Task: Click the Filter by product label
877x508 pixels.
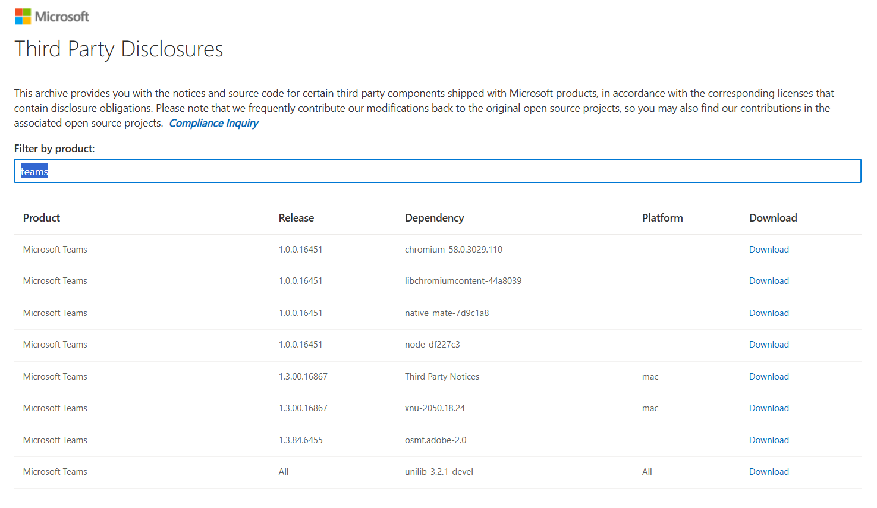Action: coord(55,149)
